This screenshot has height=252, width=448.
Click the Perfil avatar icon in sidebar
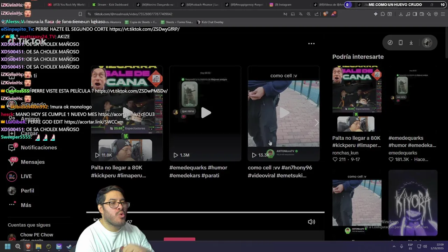[12, 191]
